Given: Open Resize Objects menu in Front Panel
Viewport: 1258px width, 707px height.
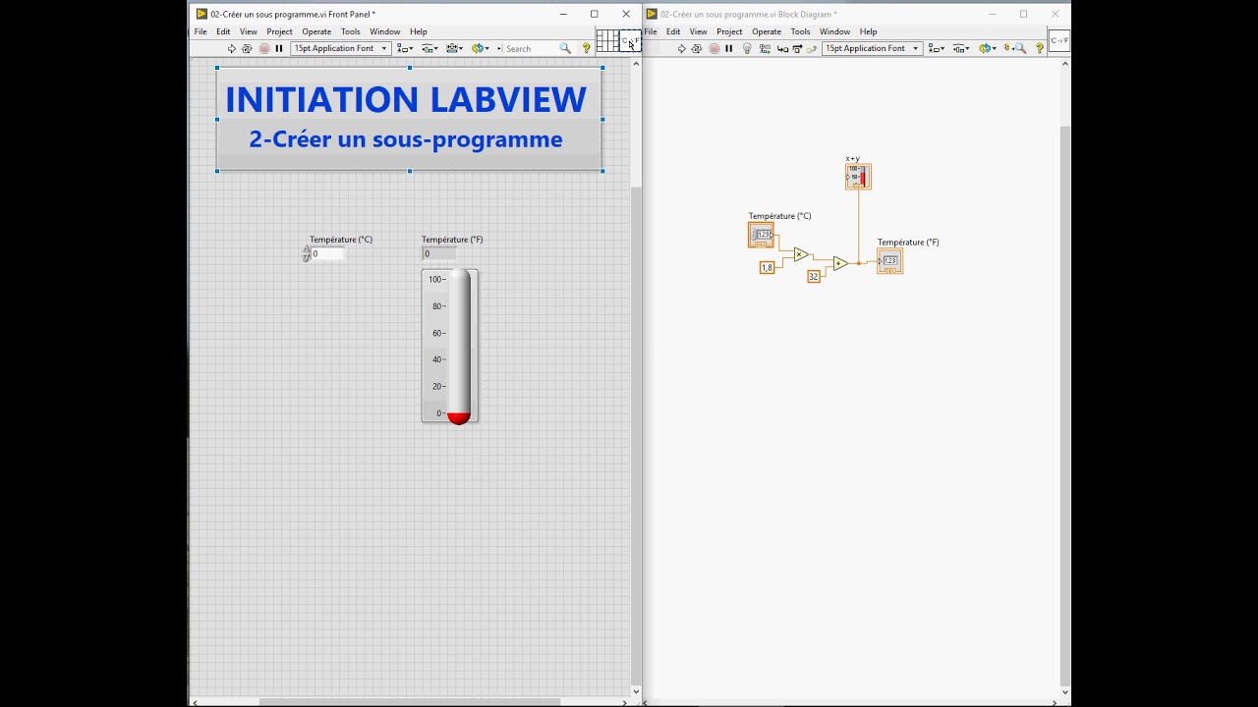Looking at the screenshot, I should [x=454, y=48].
